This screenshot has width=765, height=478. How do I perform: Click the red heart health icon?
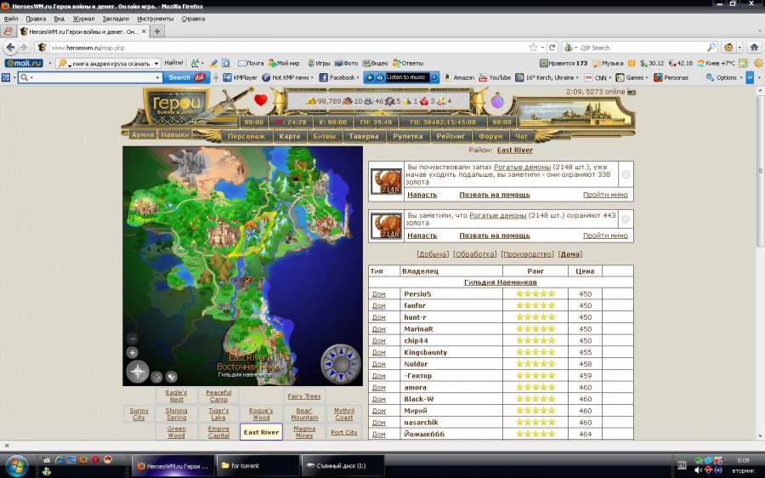click(261, 100)
